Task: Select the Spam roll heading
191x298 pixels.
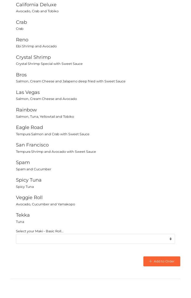Action: click(23, 162)
